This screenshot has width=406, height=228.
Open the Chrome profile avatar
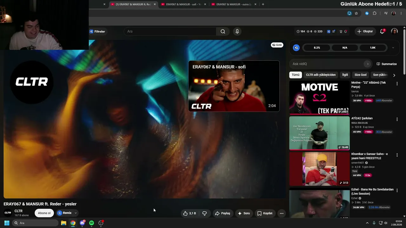394,13
